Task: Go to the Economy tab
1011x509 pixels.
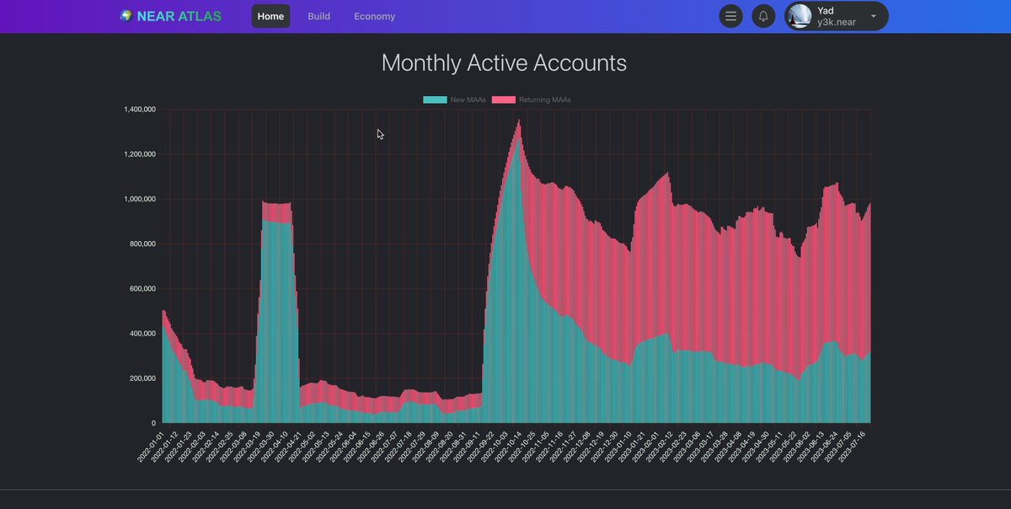Action: [374, 16]
